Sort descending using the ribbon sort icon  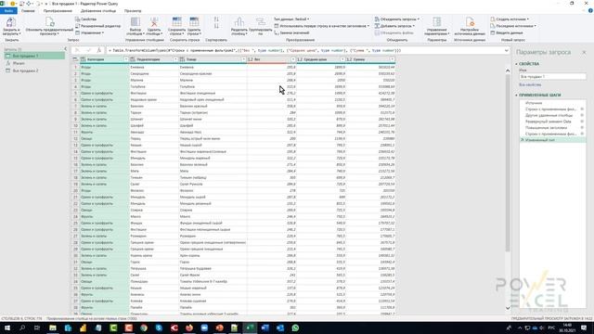click(x=216, y=26)
